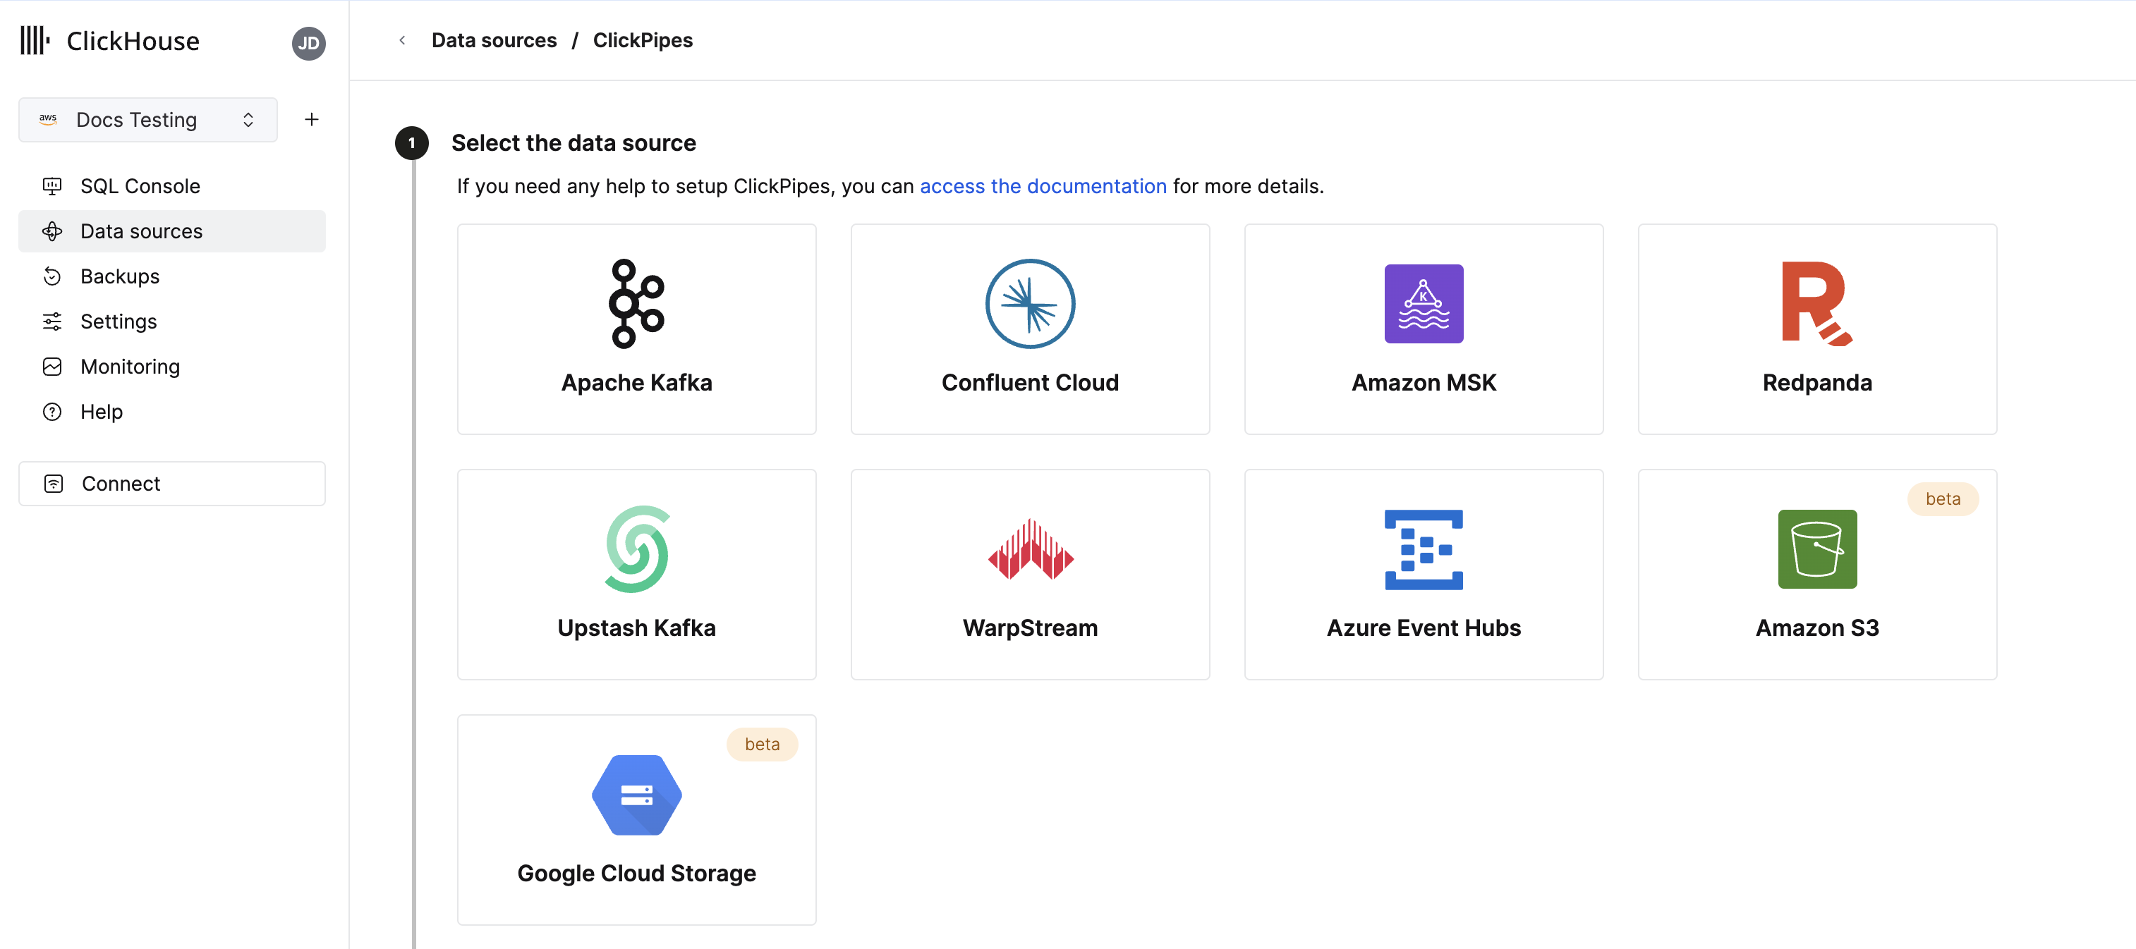Pick the Amazon S3 beta source
2136x949 pixels.
tap(1816, 573)
